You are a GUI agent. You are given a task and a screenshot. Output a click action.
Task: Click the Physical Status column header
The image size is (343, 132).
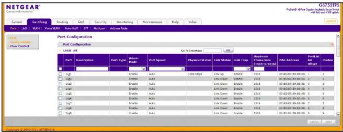pyautogui.click(x=199, y=60)
